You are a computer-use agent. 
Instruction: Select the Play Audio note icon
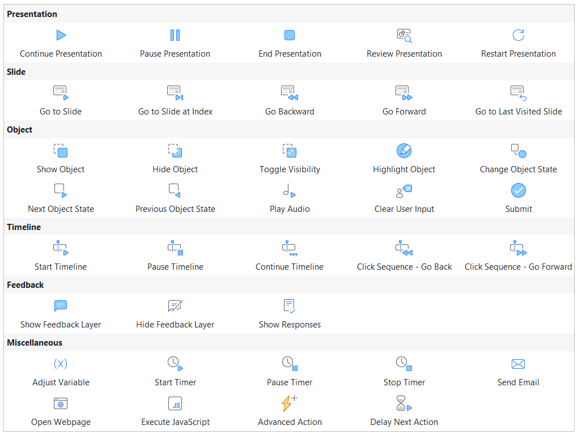tap(290, 190)
